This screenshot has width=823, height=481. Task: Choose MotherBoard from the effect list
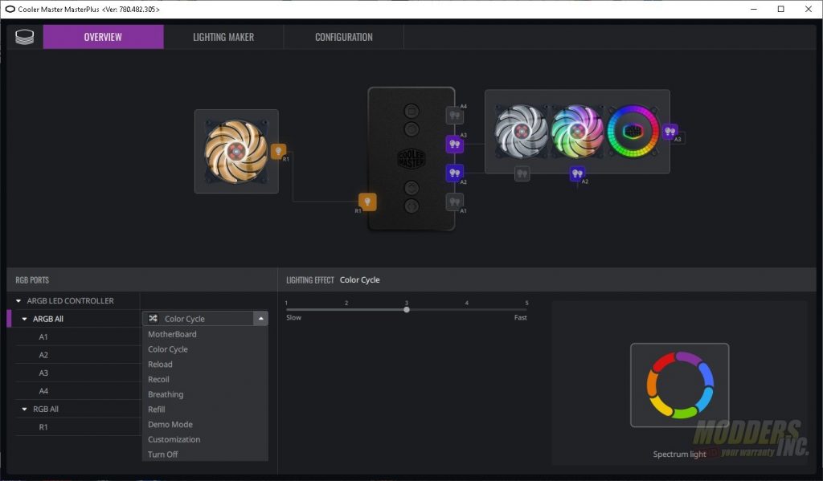pyautogui.click(x=205, y=334)
